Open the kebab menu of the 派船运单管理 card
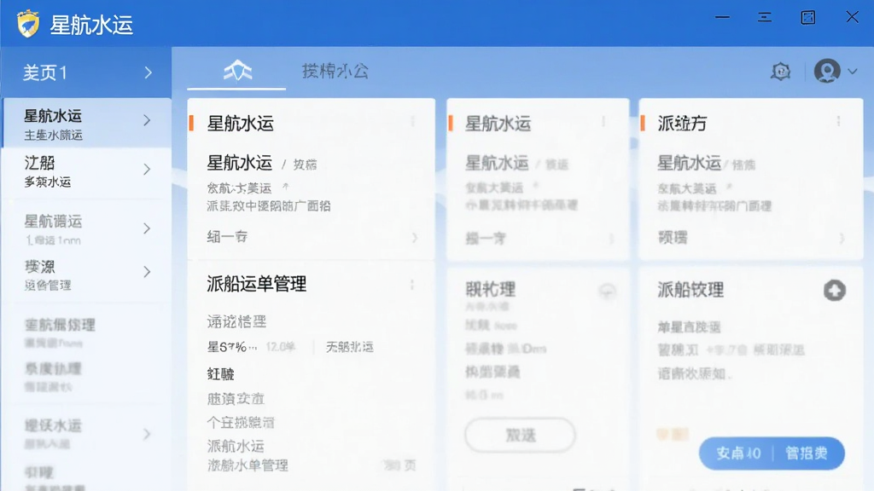Viewport: 874px width, 491px height. 412,285
